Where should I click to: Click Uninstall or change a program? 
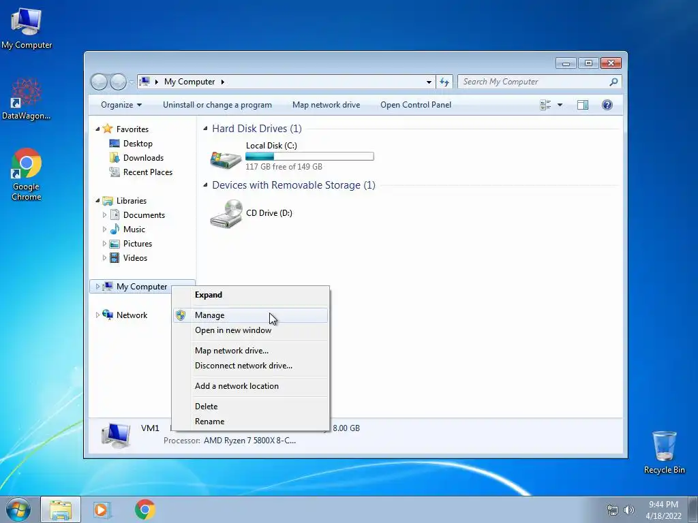point(217,105)
